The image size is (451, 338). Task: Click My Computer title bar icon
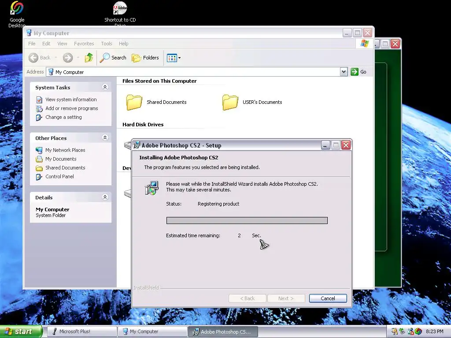[29, 33]
